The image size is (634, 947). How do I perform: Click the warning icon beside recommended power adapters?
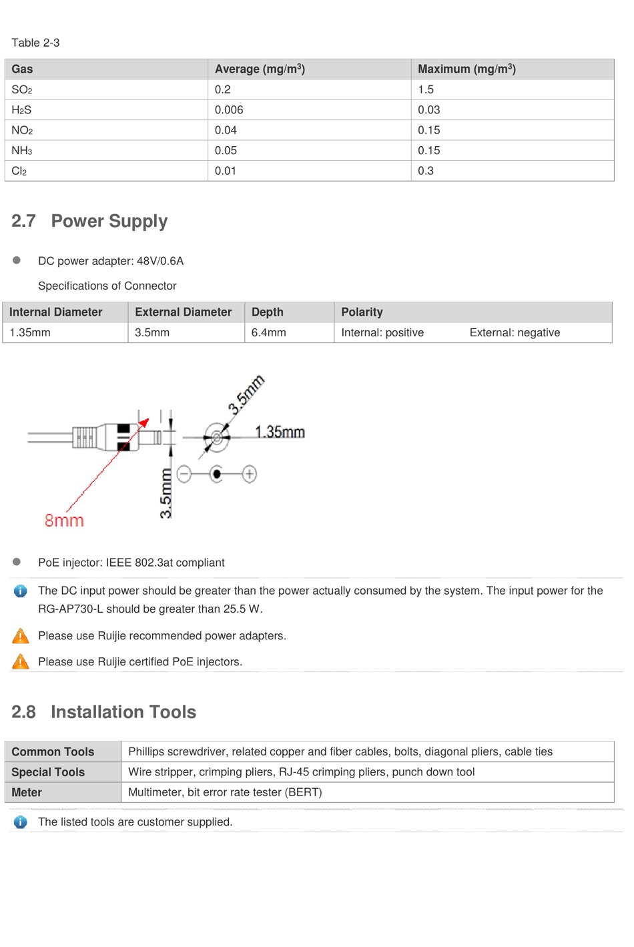tap(21, 635)
